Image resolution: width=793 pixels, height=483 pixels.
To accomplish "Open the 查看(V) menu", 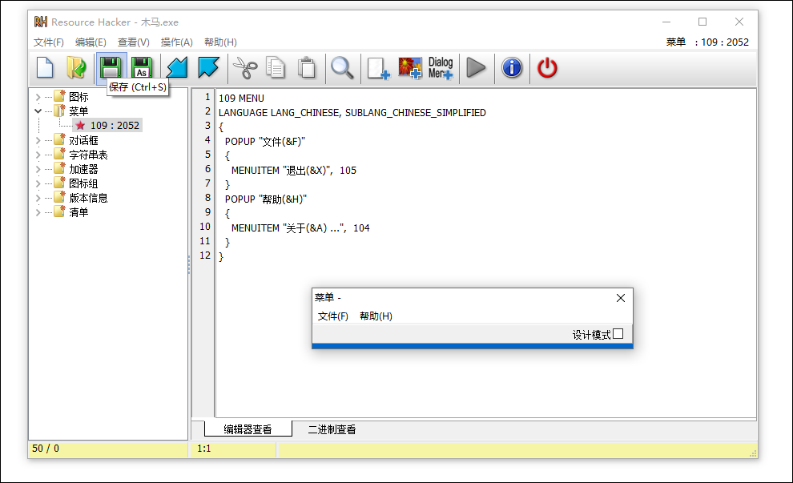I will coord(134,42).
